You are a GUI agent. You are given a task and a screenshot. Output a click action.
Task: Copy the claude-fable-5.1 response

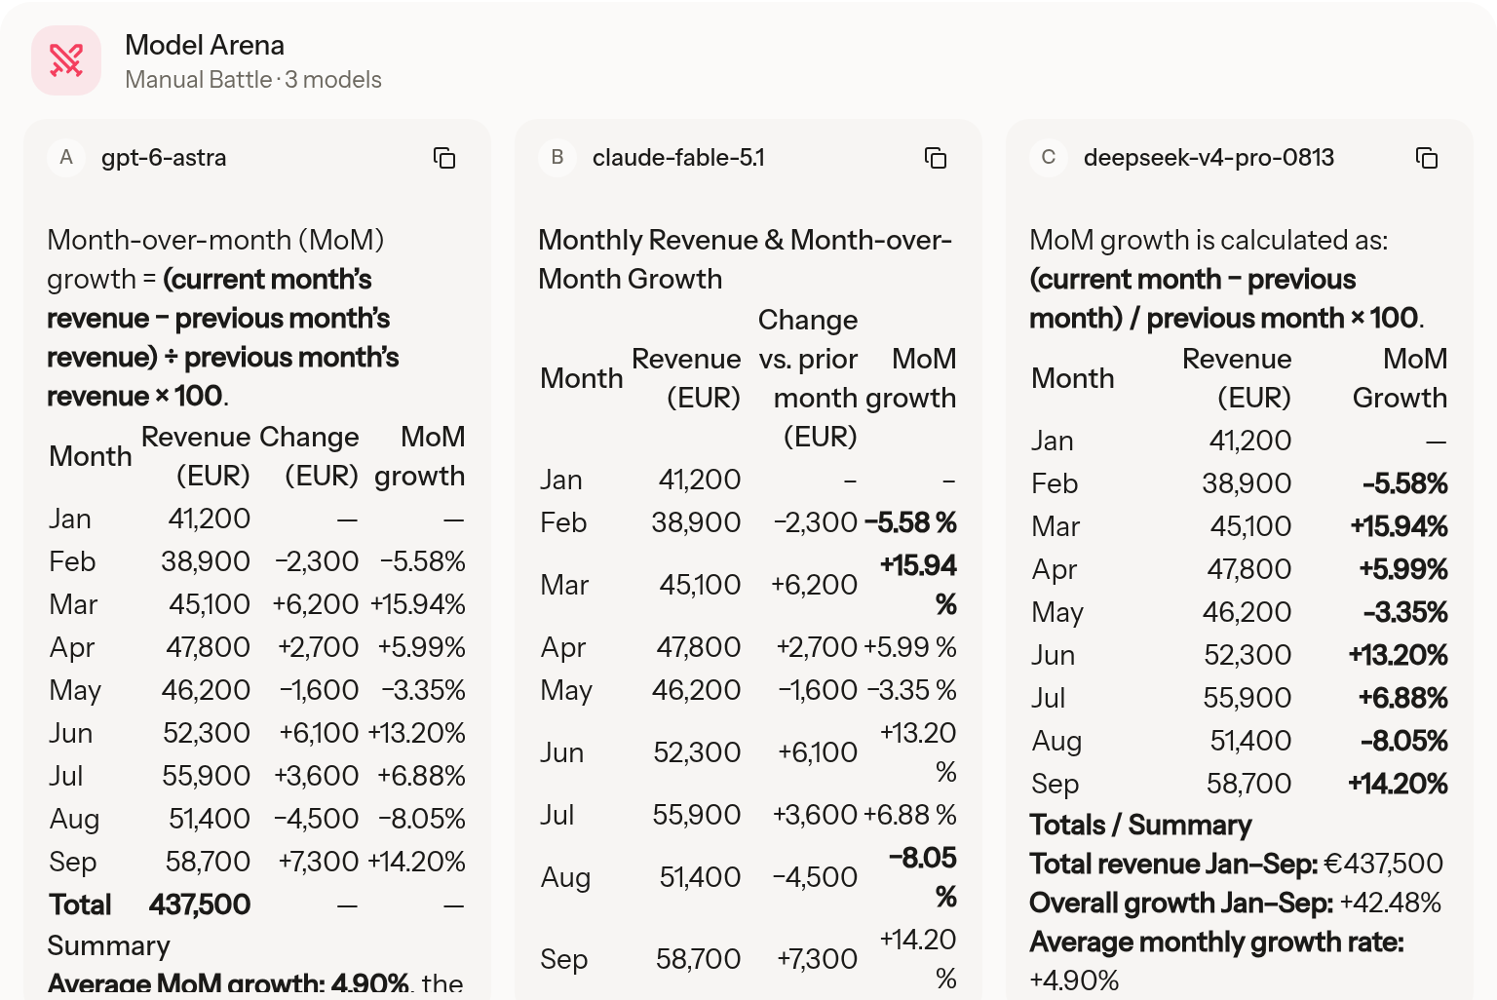coord(936,158)
